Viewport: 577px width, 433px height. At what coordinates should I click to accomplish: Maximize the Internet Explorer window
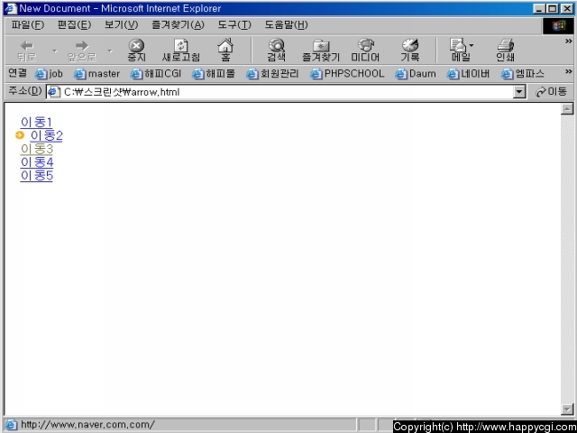click(x=552, y=8)
